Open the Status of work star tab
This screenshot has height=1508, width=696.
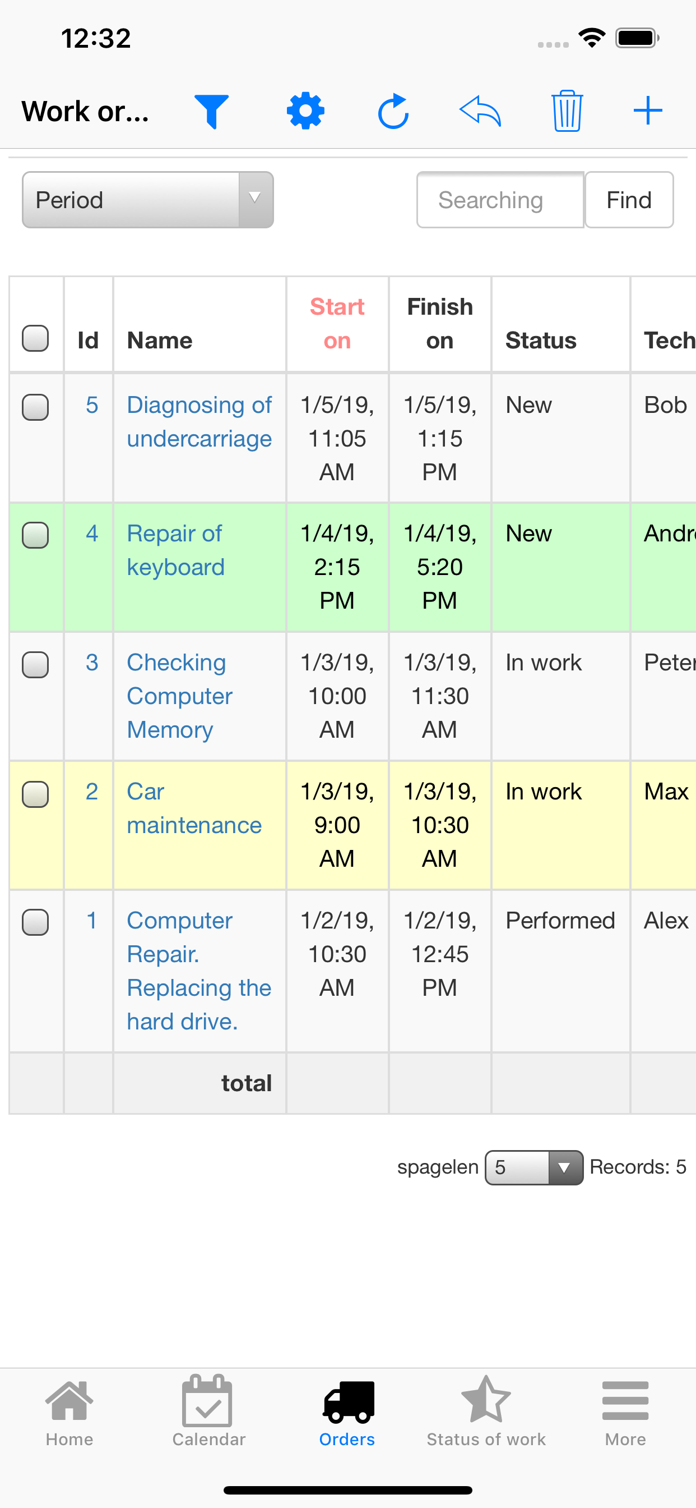click(486, 1411)
